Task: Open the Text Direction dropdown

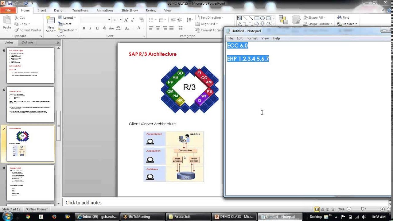Action: 209,17
